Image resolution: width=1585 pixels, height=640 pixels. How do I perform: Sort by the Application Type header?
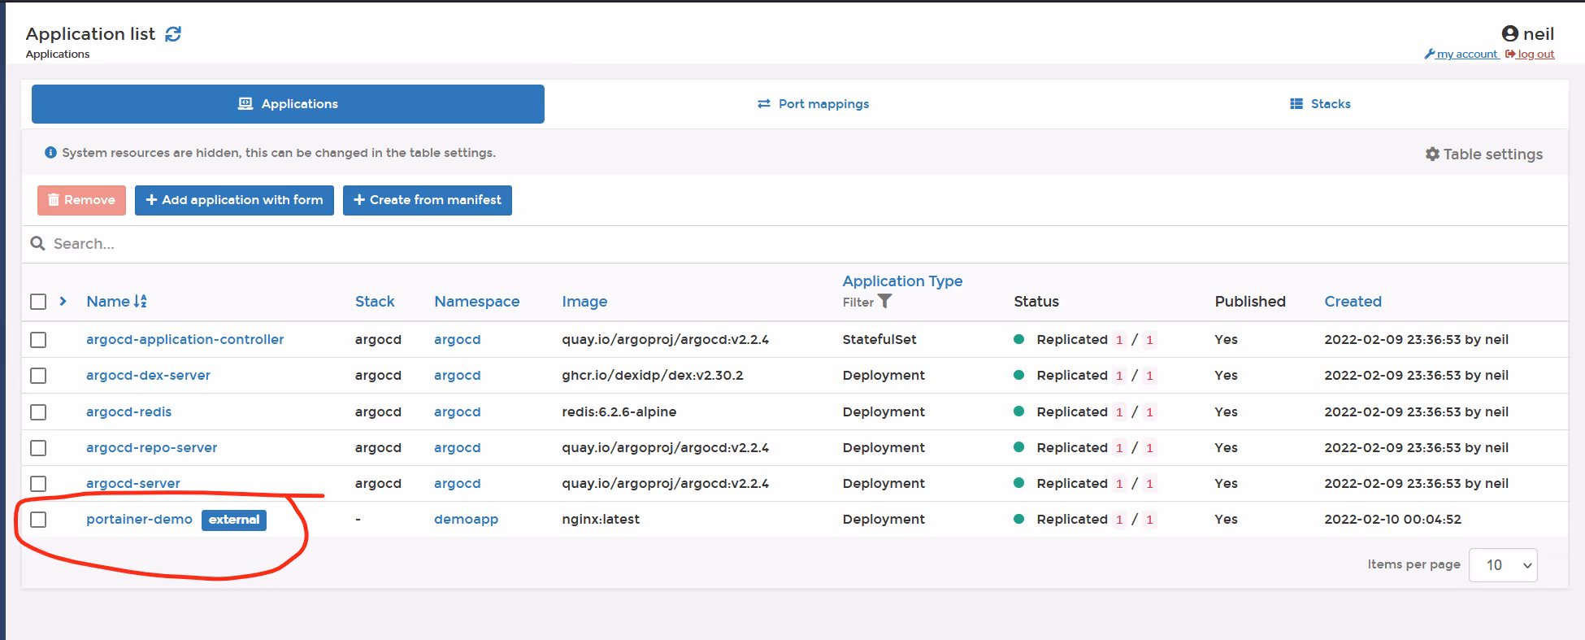[x=902, y=281]
